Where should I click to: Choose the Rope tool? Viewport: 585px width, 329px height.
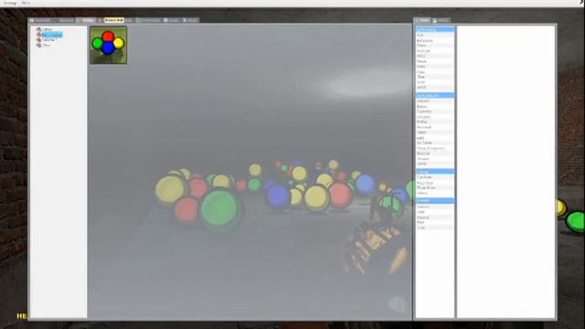coord(435,71)
